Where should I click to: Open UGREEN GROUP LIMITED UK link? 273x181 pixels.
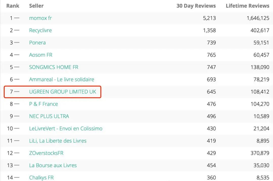(62, 92)
